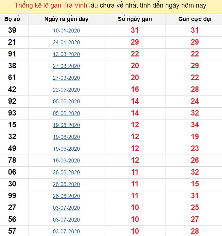Open the 13-03-2020 date link
Image resolution: width=222 pixels, height=236 pixels.
coord(66,54)
